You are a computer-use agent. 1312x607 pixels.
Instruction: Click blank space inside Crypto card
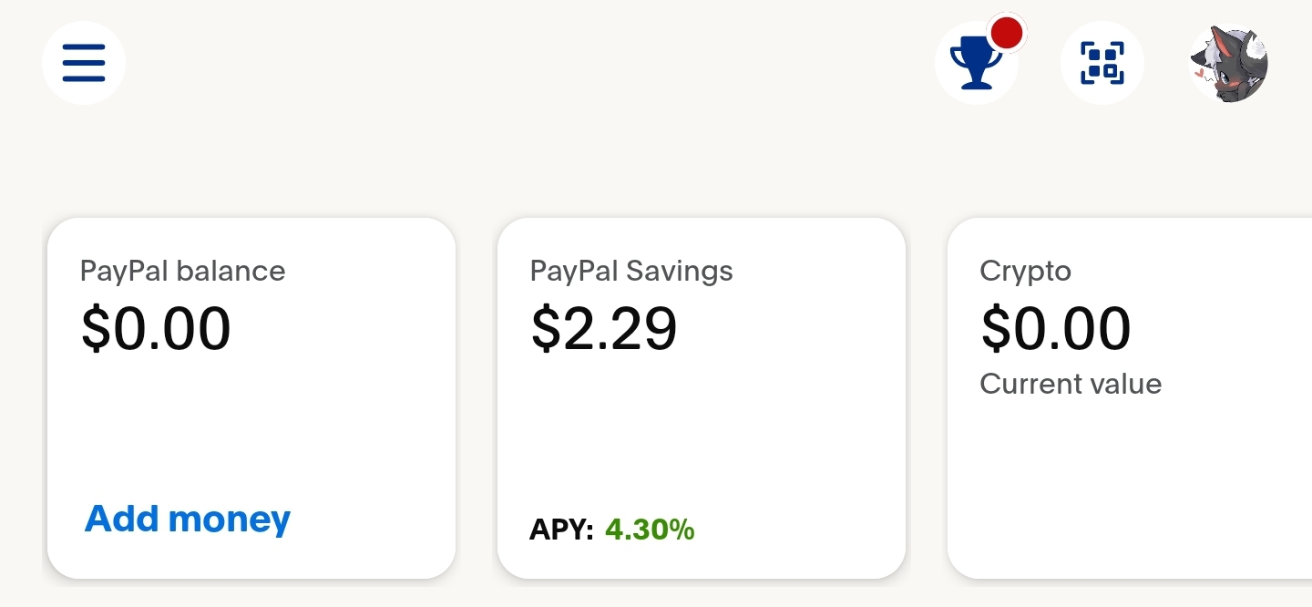pyautogui.click(x=1130, y=483)
